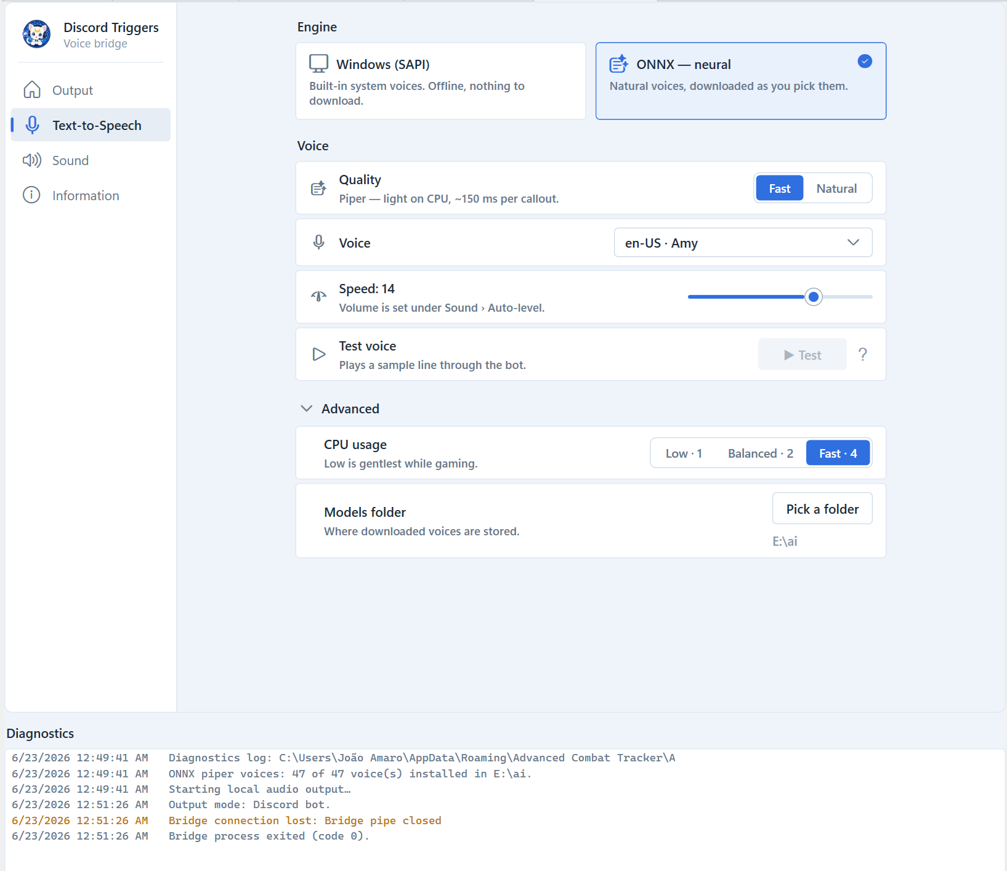Click the Advanced section heading
Screen dimensions: 1007x871
(350, 408)
